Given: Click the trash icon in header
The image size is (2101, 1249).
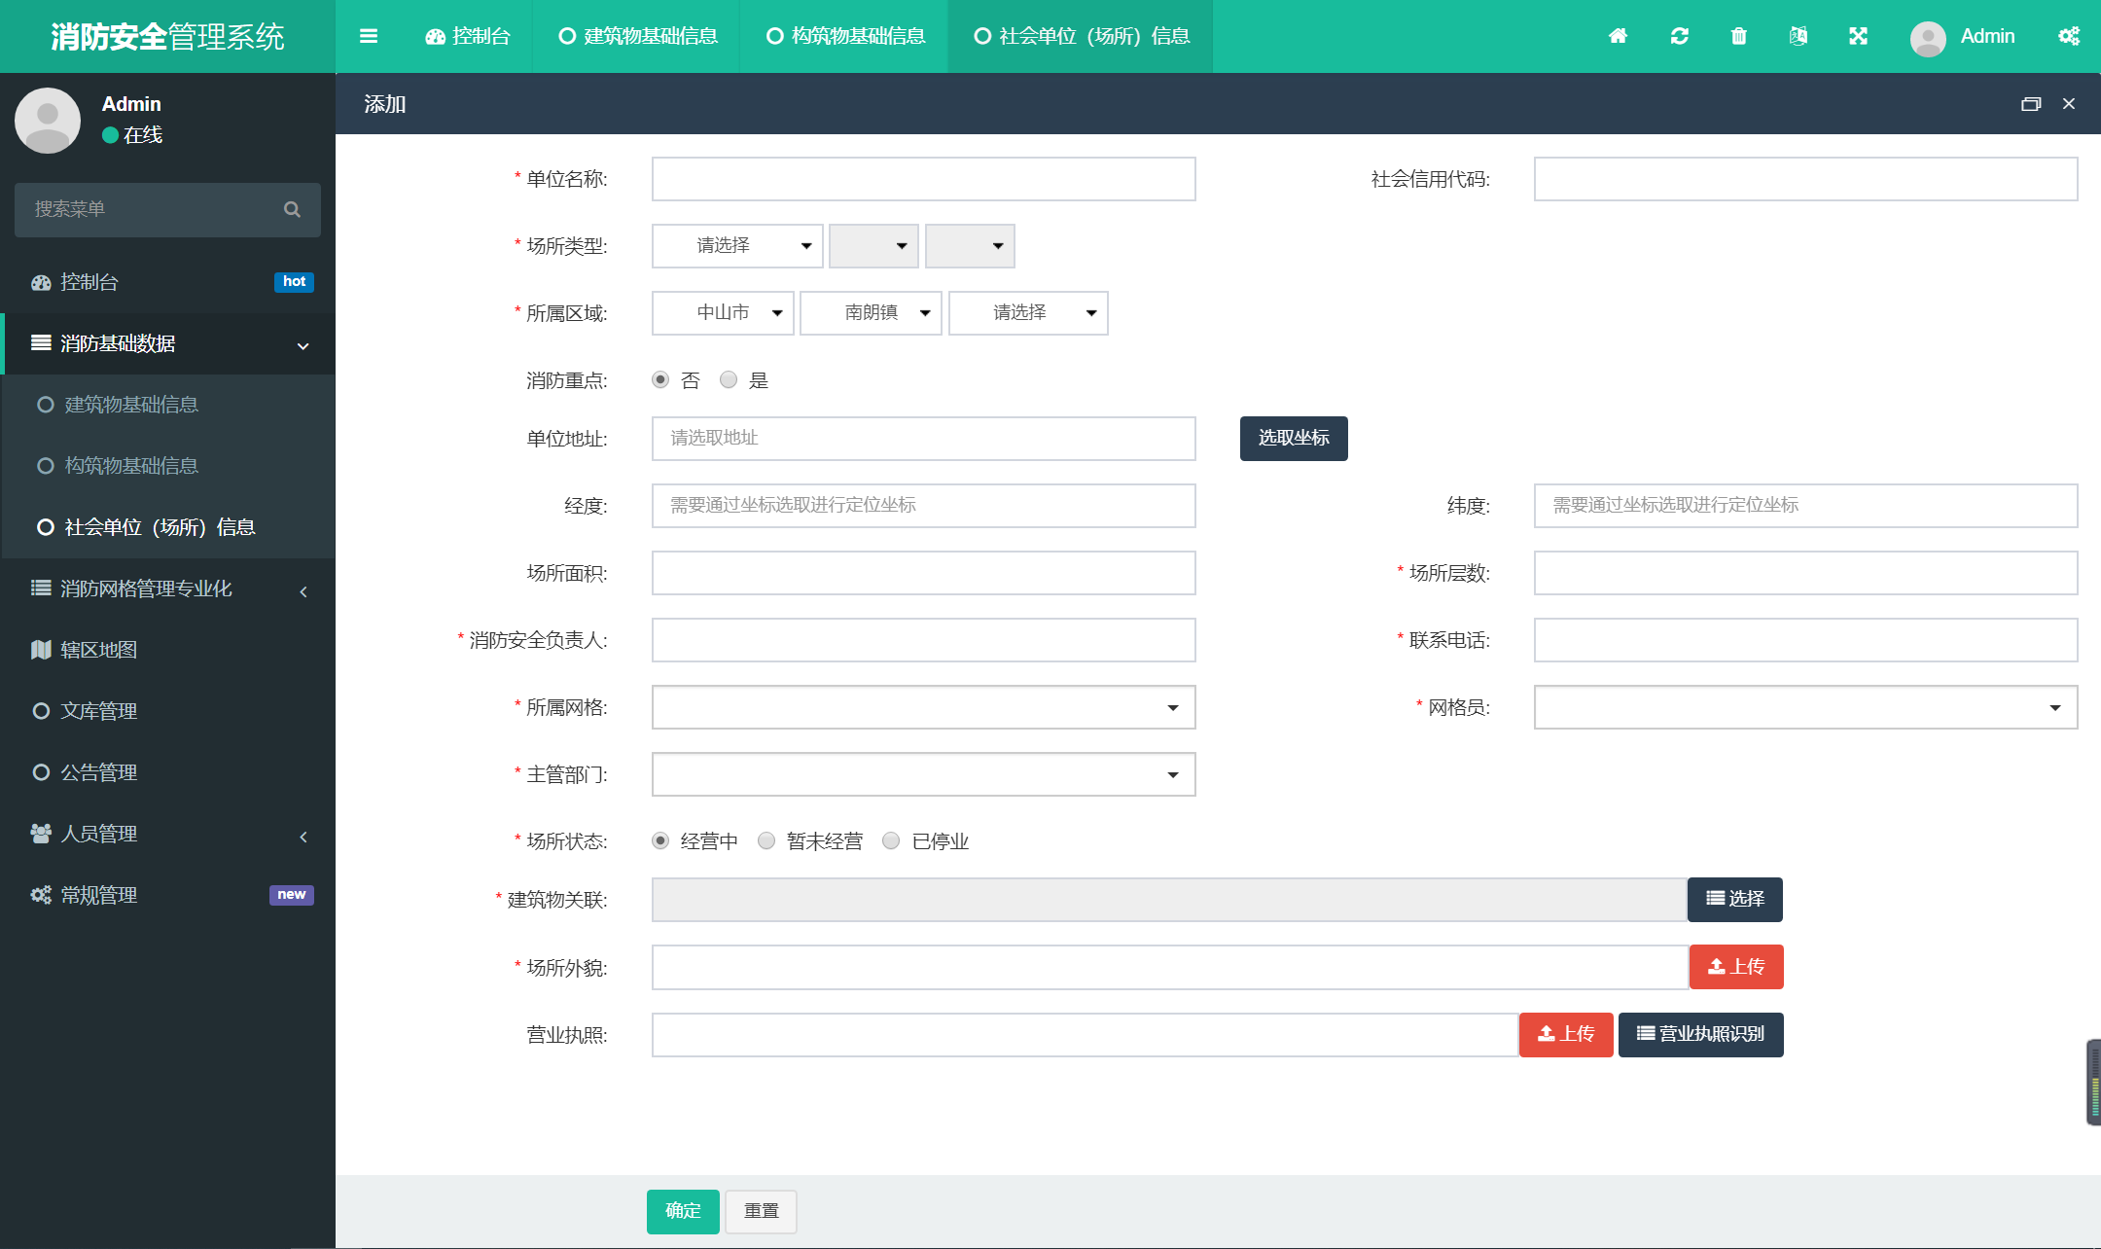Looking at the screenshot, I should tap(1739, 36).
